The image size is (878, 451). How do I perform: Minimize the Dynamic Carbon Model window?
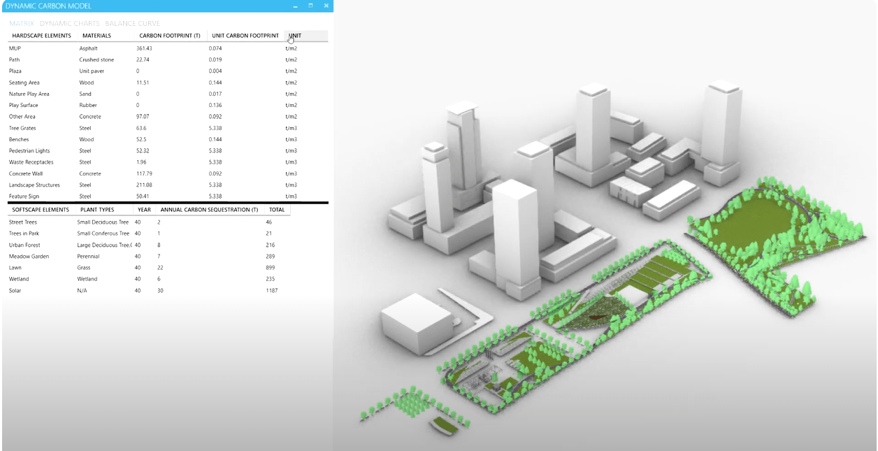(x=296, y=6)
